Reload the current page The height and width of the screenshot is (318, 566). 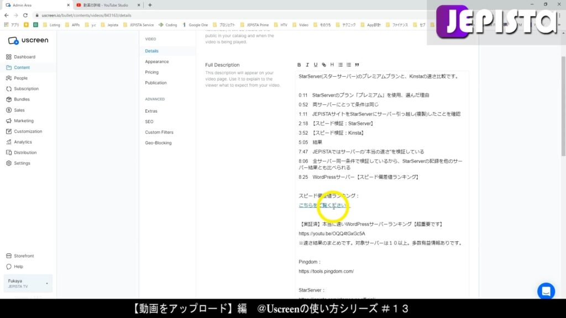click(25, 15)
